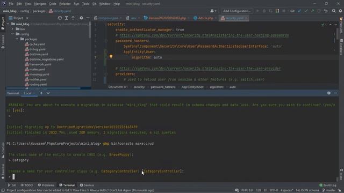Viewport: 344px width, 193px height.
Task: Click the Git update project arrow
Action: click(299, 11)
